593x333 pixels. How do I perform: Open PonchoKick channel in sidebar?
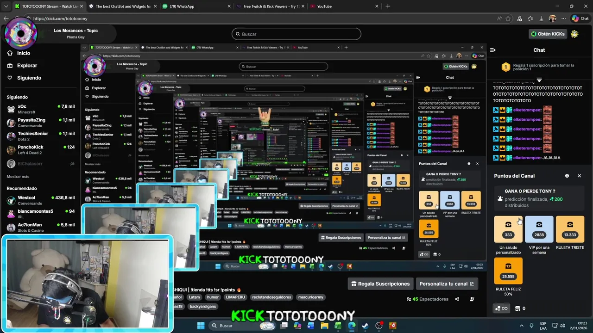[x=41, y=149]
